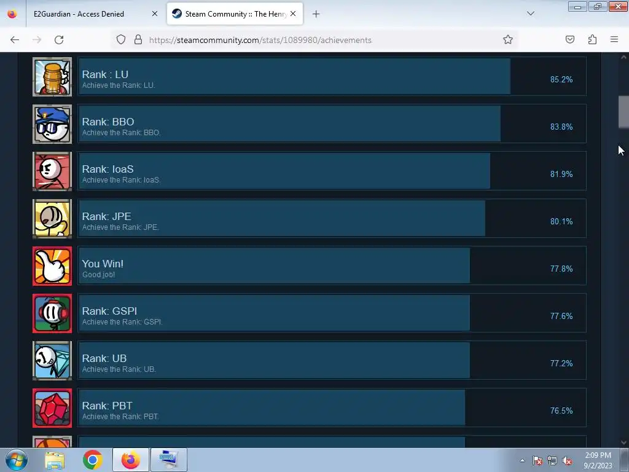Open File Explorer from the taskbar
Viewport: 629px width, 472px height.
tap(55, 460)
